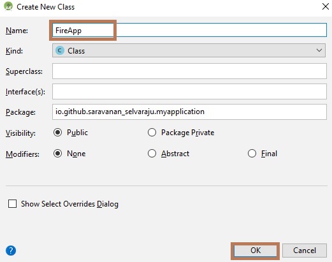Click the Cancel button
This screenshot has height=262, width=332.
click(305, 251)
